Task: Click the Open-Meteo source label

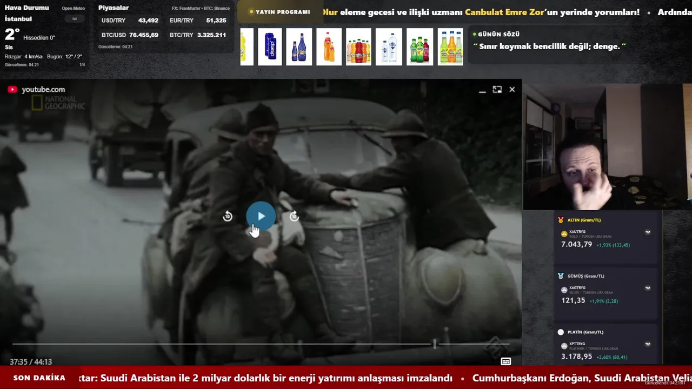Action: point(73,9)
